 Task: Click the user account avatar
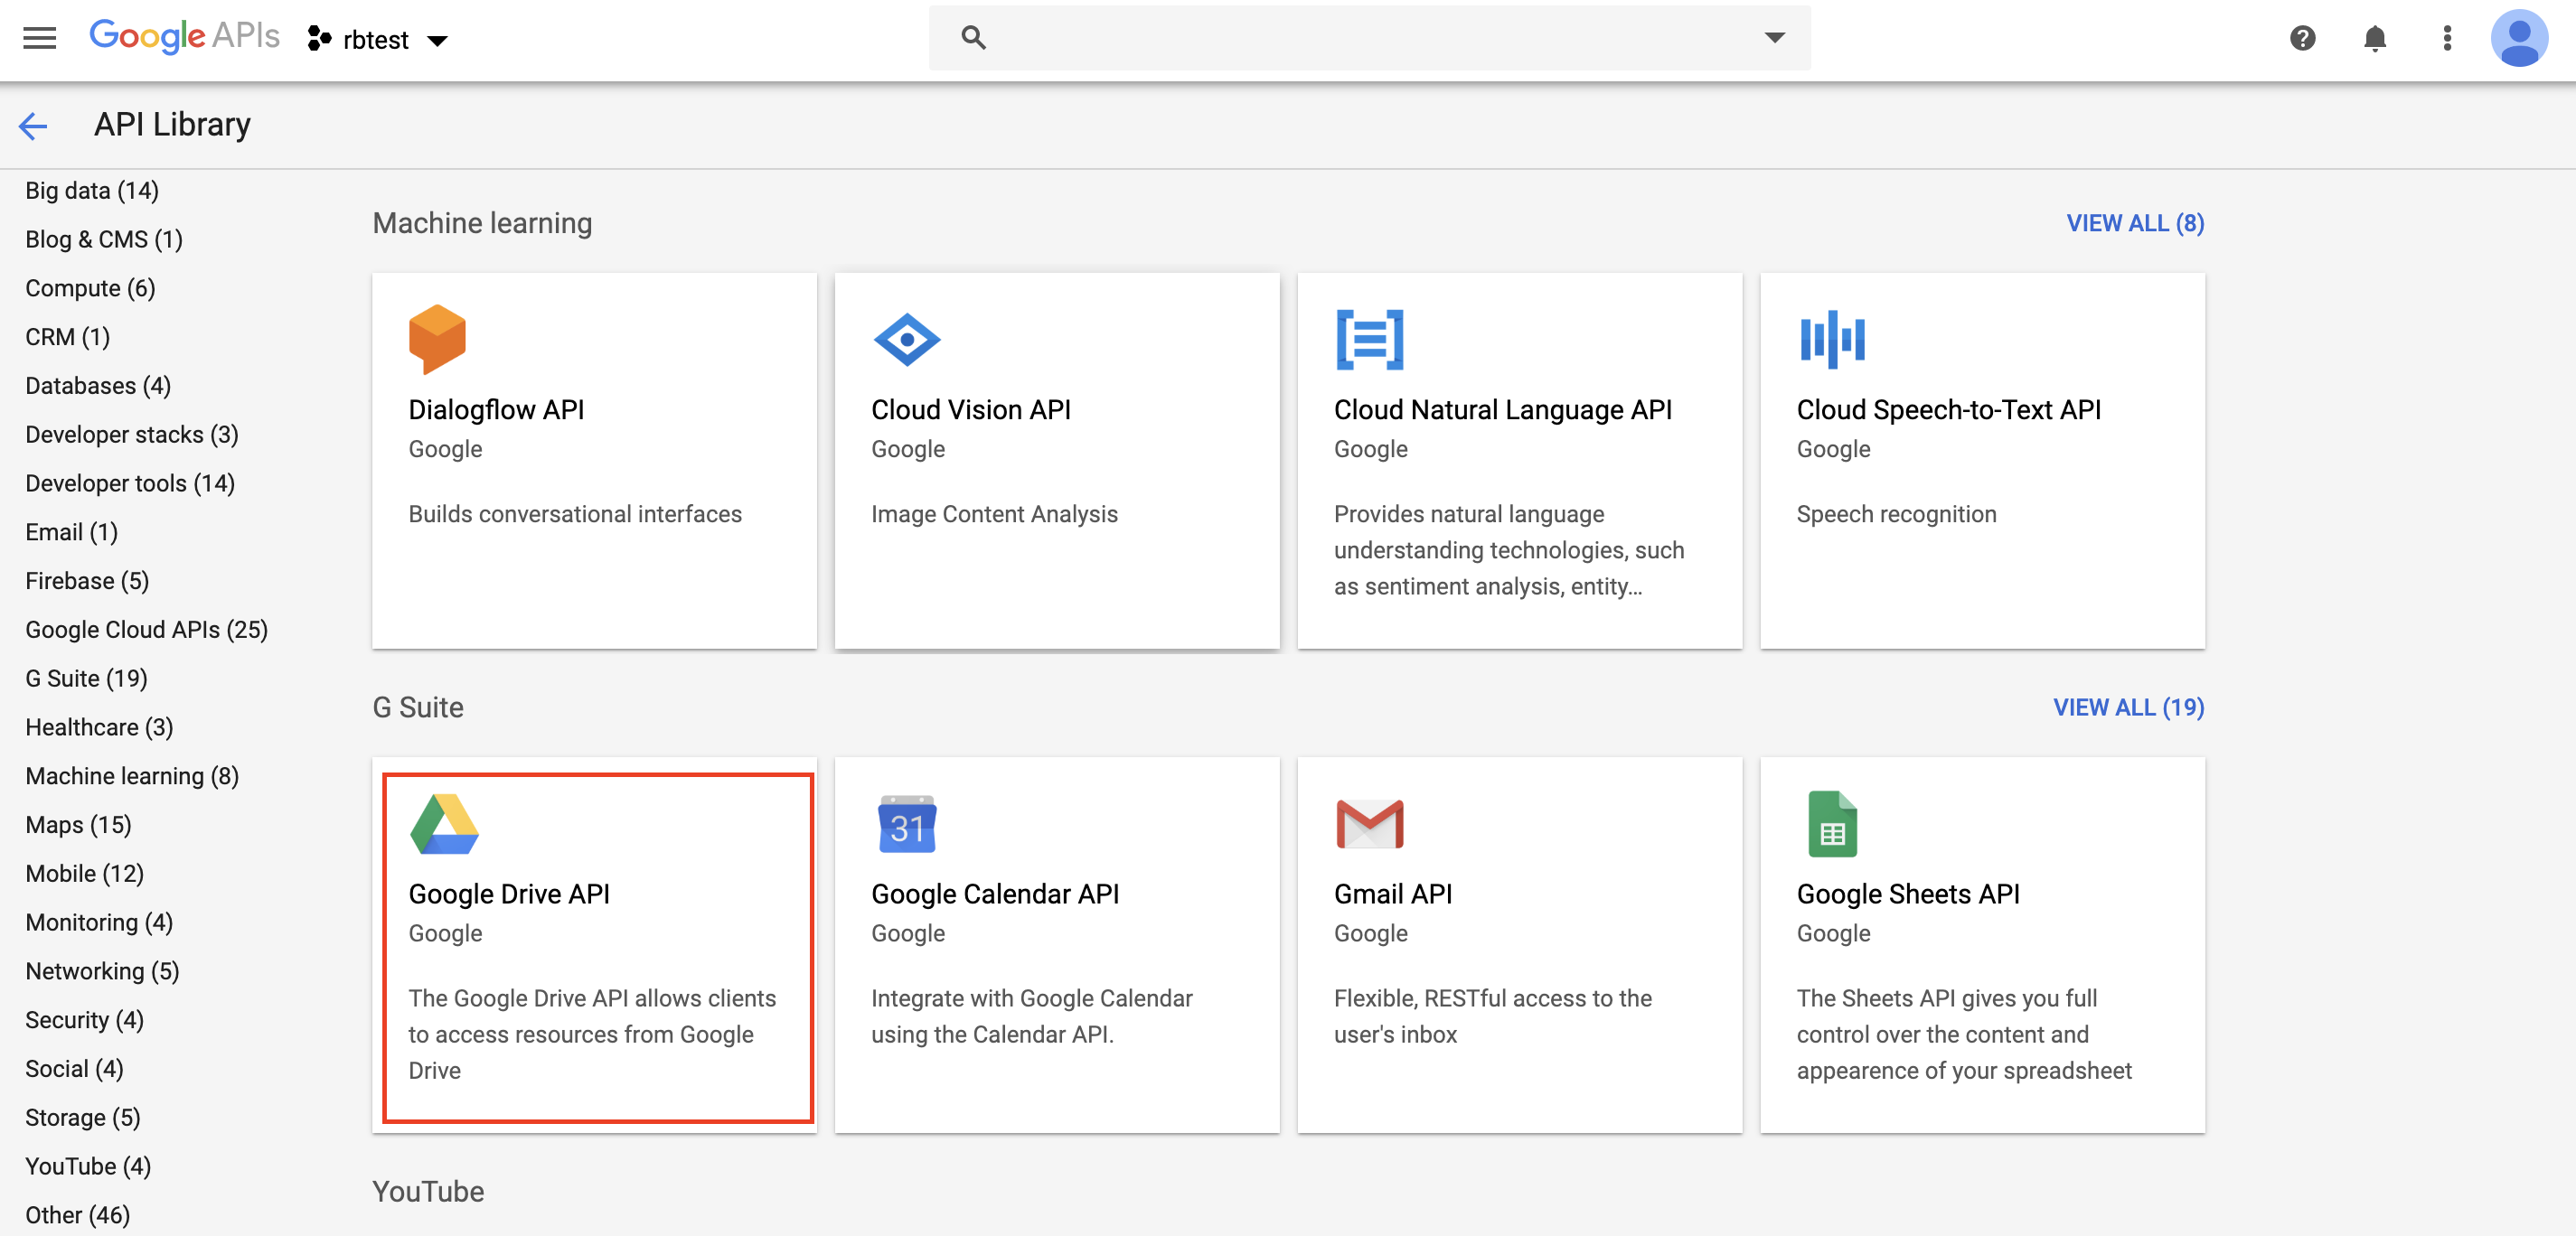coord(2518,38)
